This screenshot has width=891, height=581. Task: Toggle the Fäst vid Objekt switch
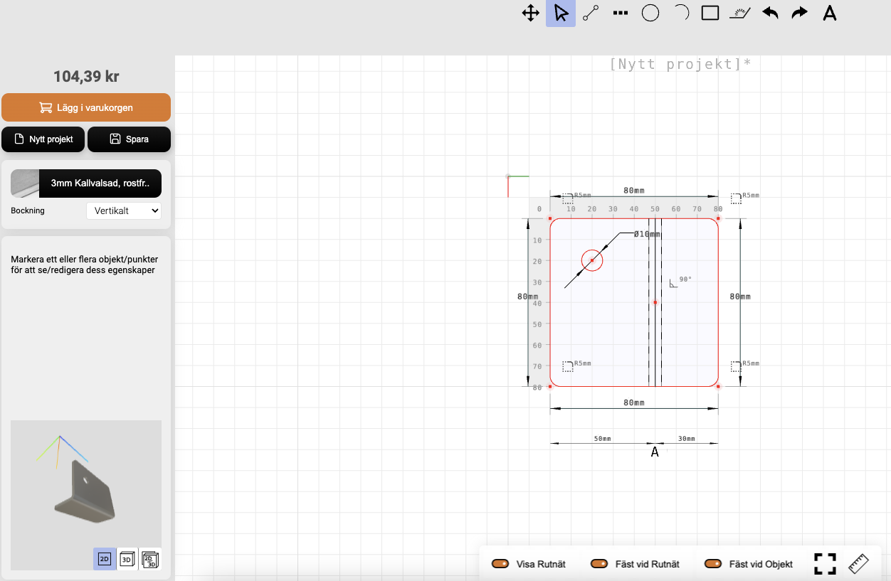[x=712, y=564]
